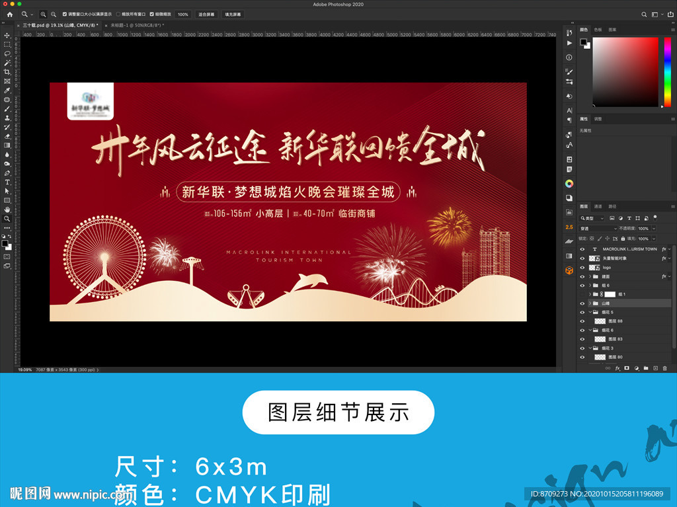
Task: Enable '缩放所有窗口' checkbox
Action: pyautogui.click(x=118, y=15)
